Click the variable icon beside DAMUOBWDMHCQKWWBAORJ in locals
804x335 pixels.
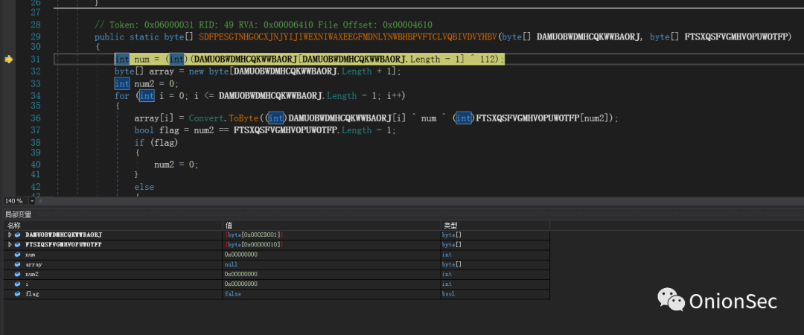click(17, 235)
